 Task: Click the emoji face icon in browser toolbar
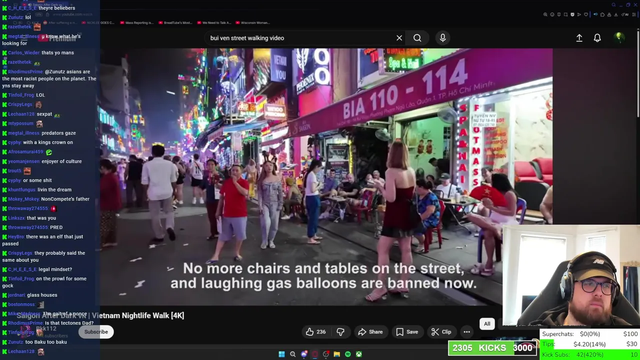point(552,14)
